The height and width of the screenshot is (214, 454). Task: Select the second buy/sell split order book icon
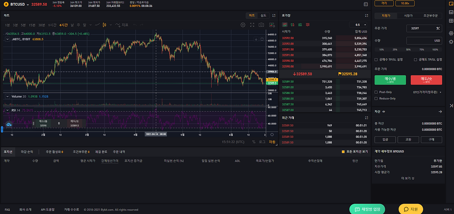click(x=292, y=25)
